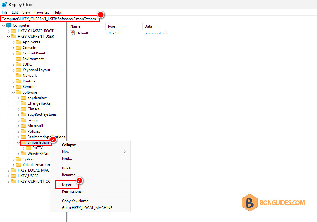Select the Volatile Environment key
The width and height of the screenshot is (317, 222).
[37, 165]
